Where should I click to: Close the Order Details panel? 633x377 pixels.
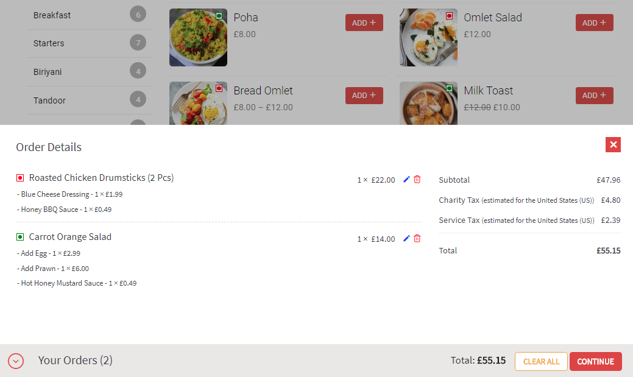[613, 144]
